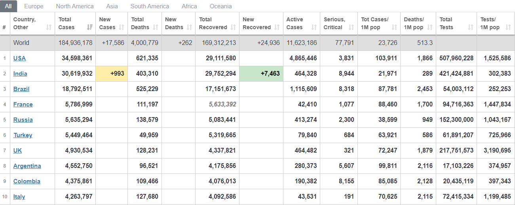Click Tot Cases/1M pop sort icon
This screenshot has height=205, width=515.
394,27
